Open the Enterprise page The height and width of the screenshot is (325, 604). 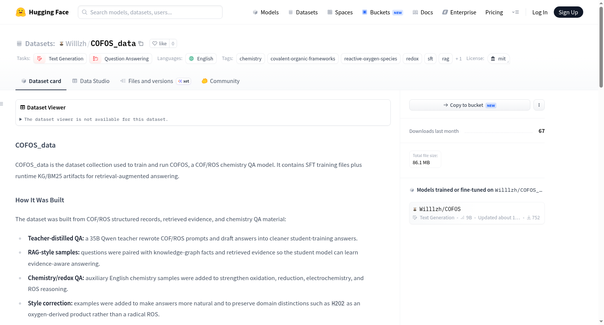tap(459, 12)
